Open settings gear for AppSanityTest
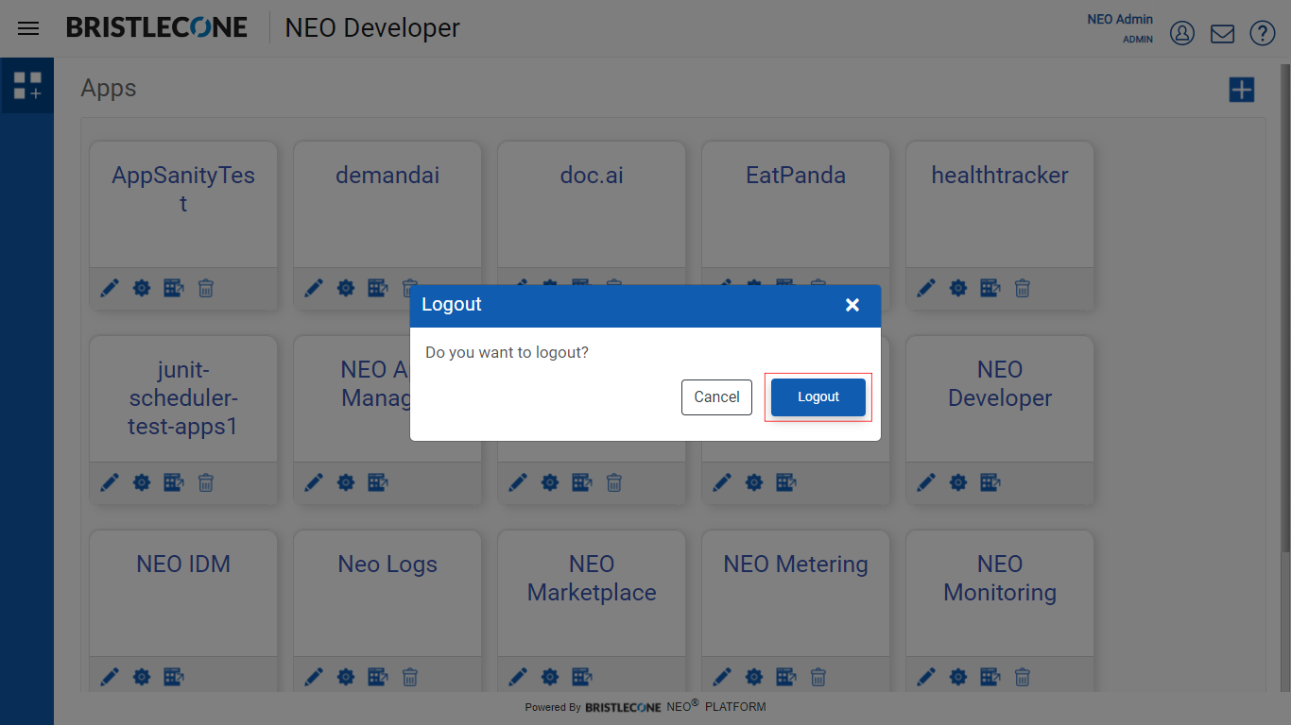Viewport: 1291px width, 725px height. click(142, 288)
